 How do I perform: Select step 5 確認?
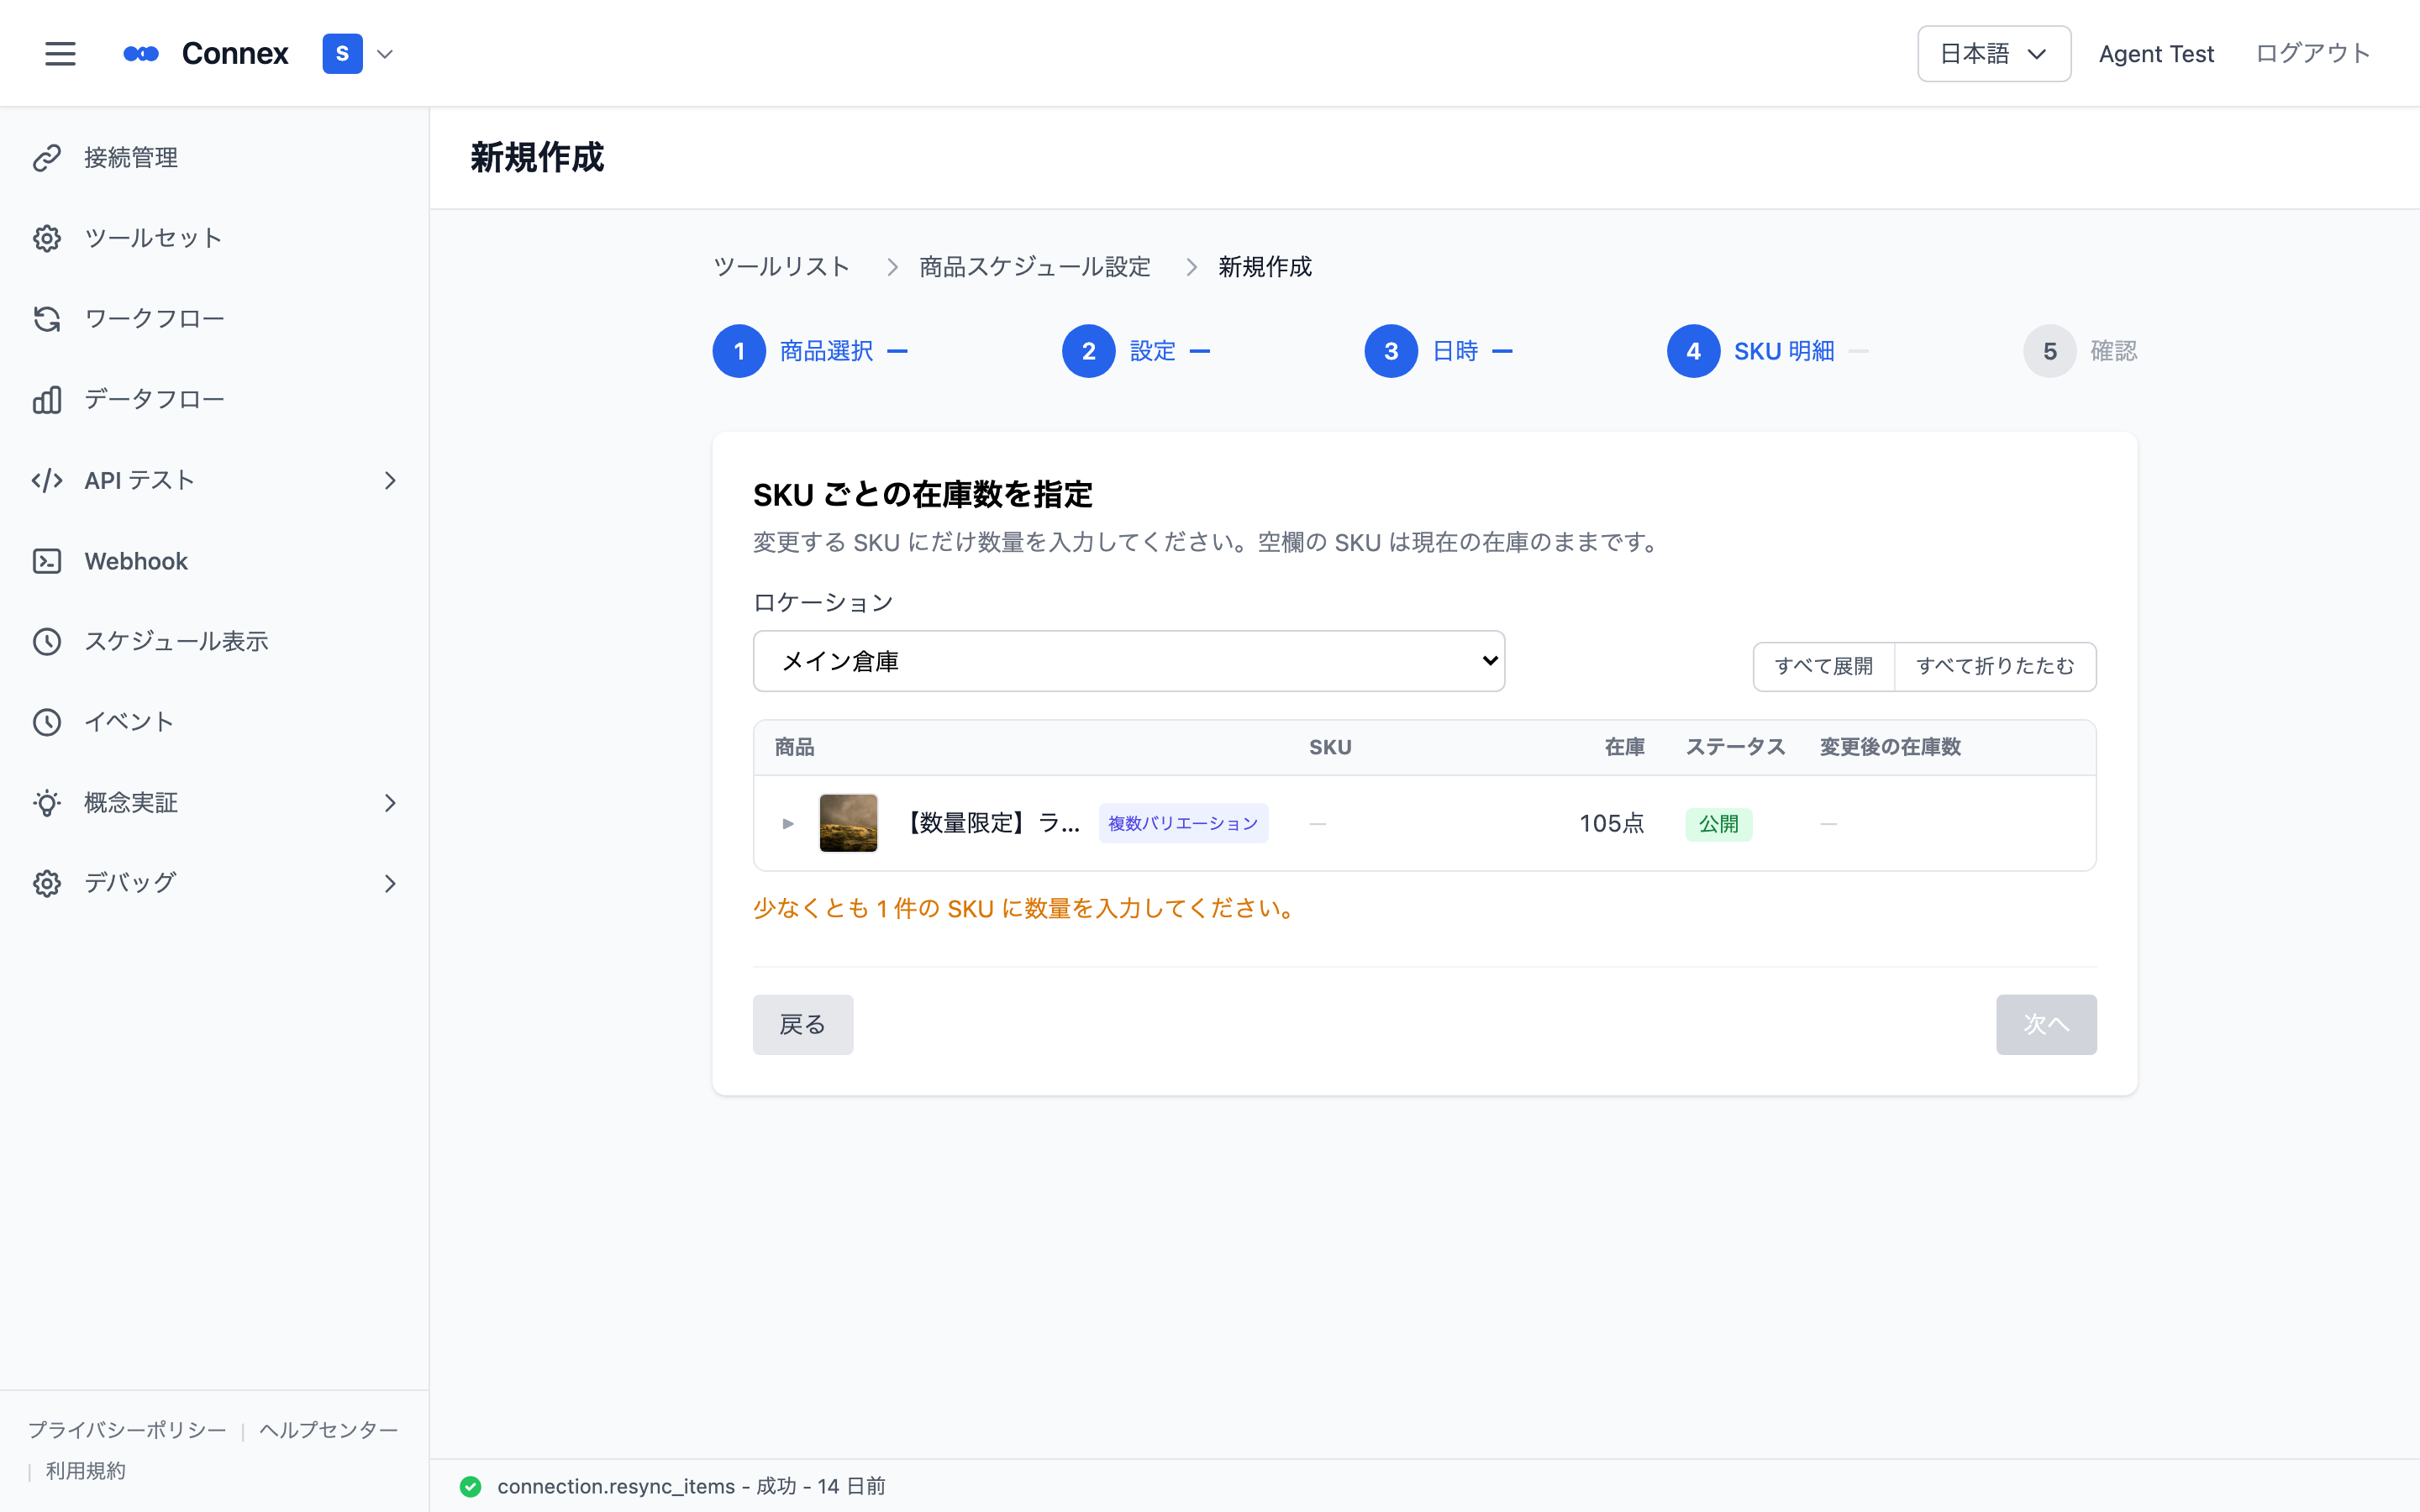coord(2080,351)
